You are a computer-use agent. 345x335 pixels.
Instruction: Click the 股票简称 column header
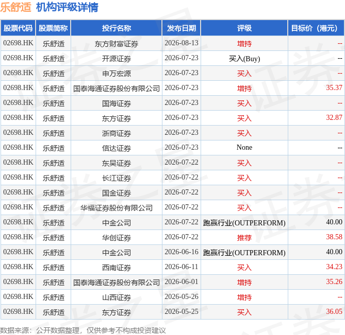coord(53,28)
